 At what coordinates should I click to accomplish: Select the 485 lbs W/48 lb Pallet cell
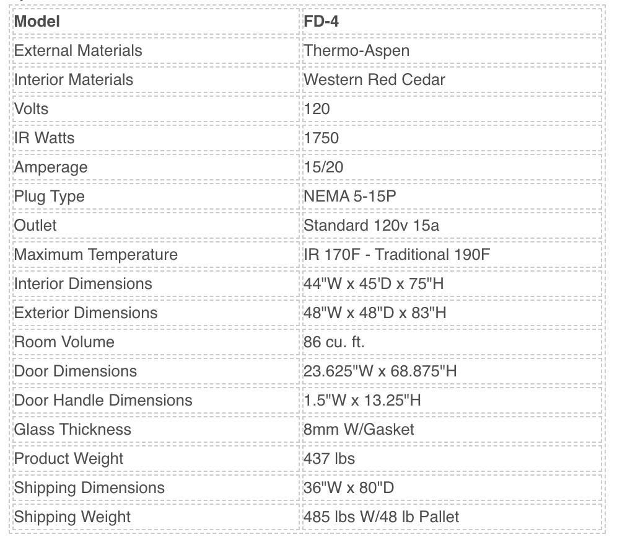coord(381,517)
